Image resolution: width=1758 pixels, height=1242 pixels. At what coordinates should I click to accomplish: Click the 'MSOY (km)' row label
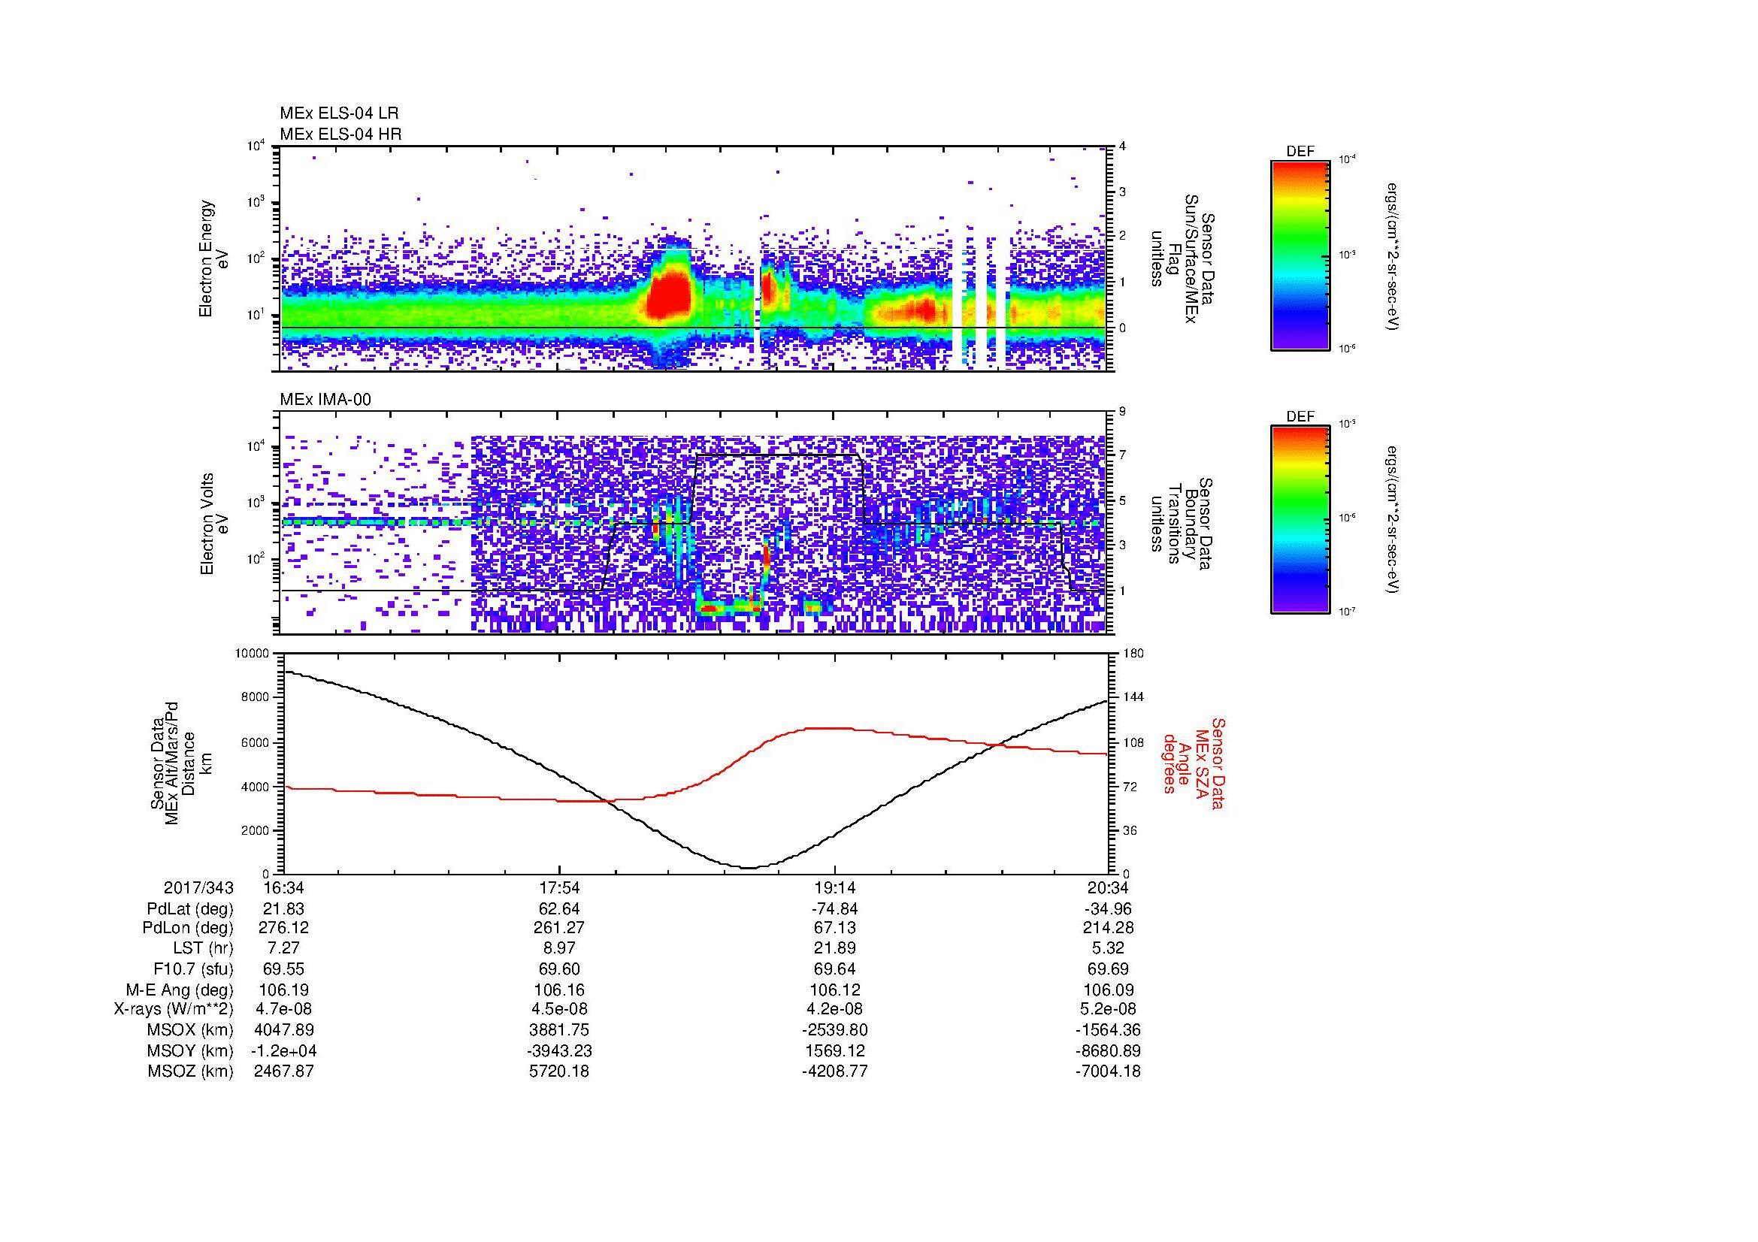(190, 1050)
